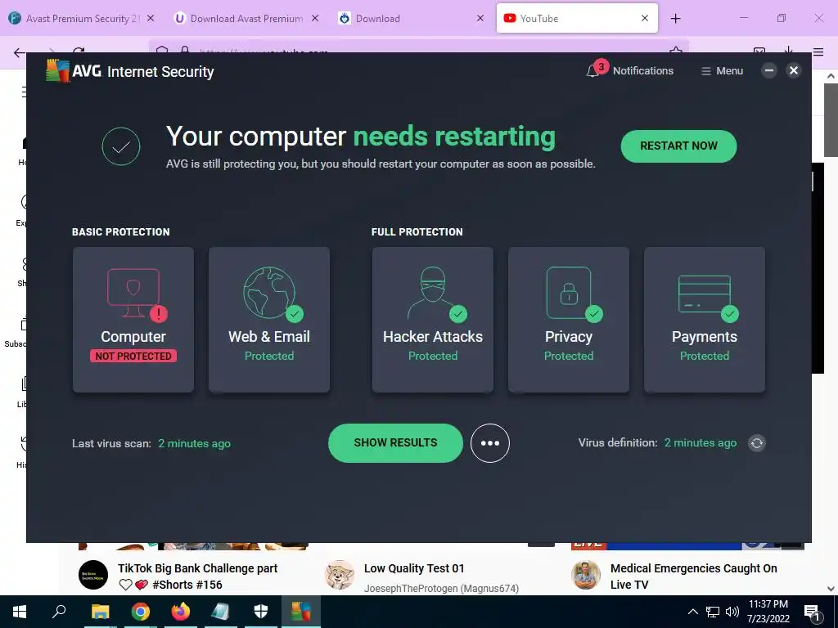Screen dimensions: 838x628
Task: Open network status in system tray
Action: [x=713, y=612]
